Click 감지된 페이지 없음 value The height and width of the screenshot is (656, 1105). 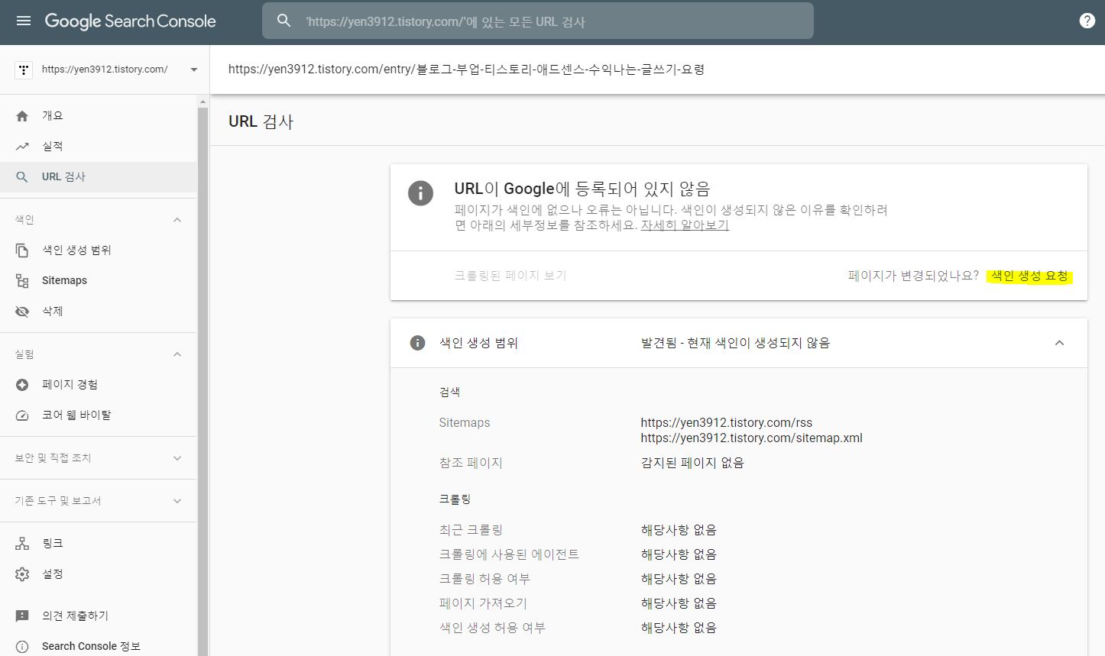click(692, 463)
